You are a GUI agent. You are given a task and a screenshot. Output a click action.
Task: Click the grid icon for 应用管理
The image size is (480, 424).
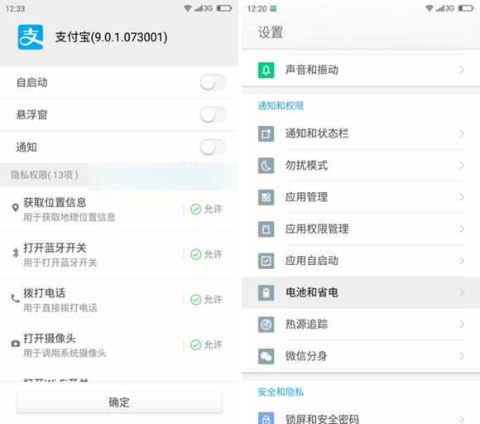(x=266, y=197)
